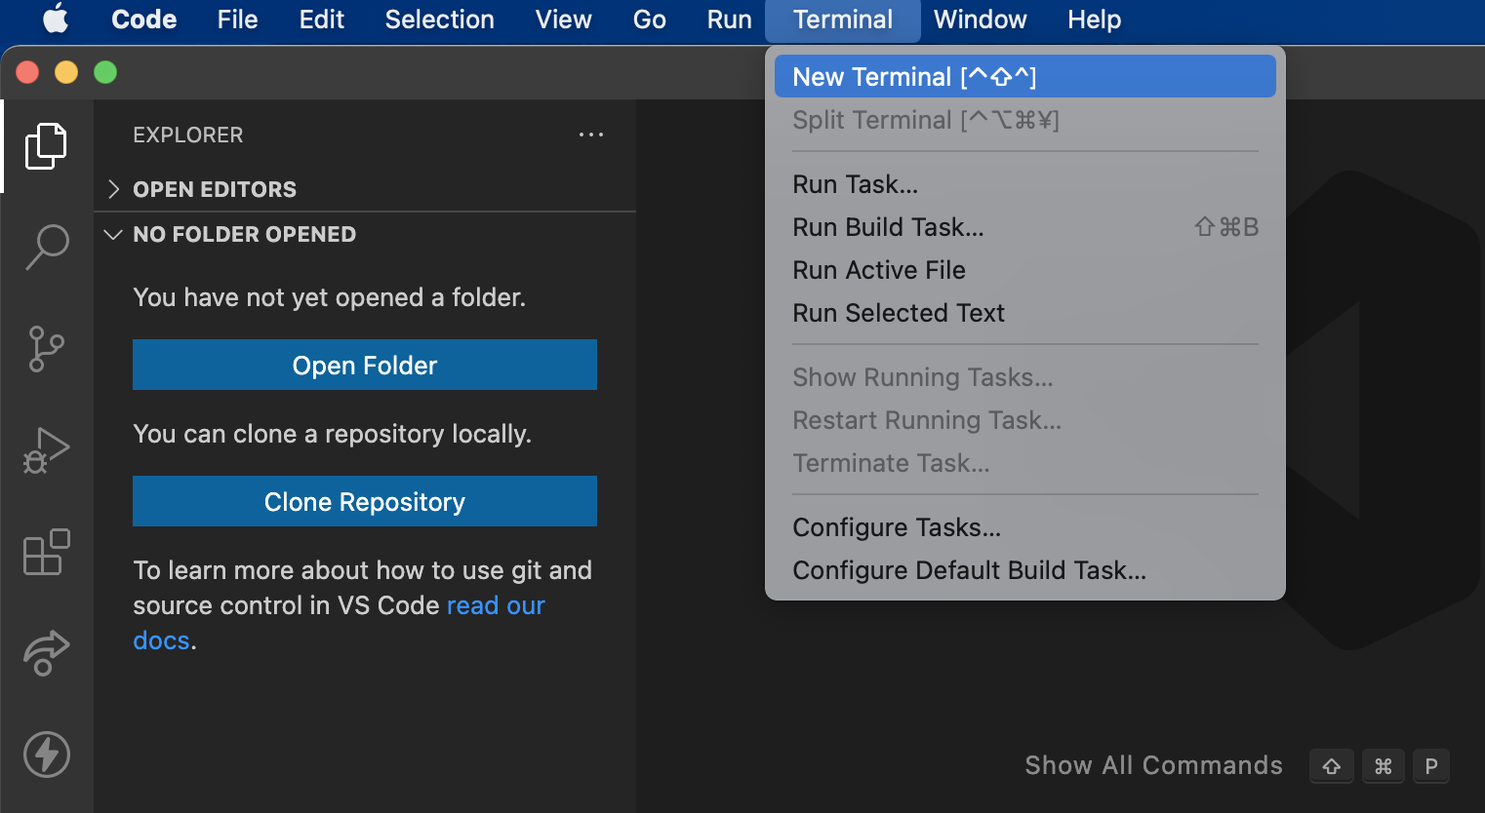1485x813 pixels.
Task: Follow the read our docs link
Action: tap(495, 605)
